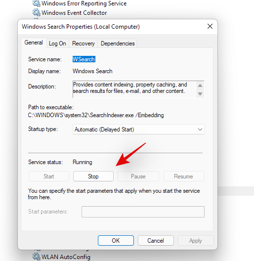Click the gear icon beside WLAN AutoConfig
This screenshot has width=254, height=261.
click(36, 257)
